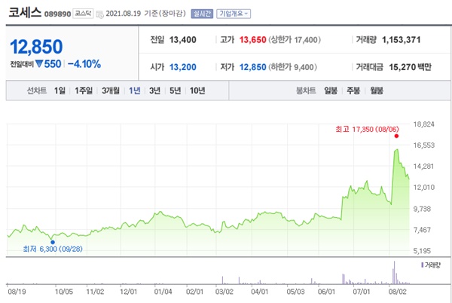Click the 최저 6,300 (09/28) label
The width and height of the screenshot is (452, 303).
click(x=53, y=249)
